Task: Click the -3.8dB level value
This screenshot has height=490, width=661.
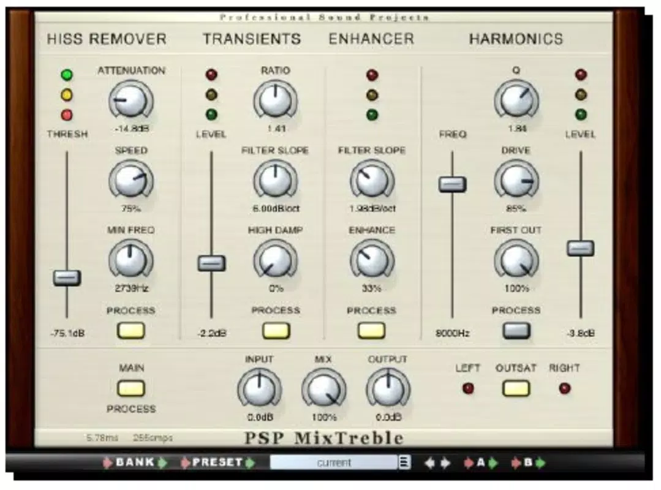Action: (x=581, y=333)
